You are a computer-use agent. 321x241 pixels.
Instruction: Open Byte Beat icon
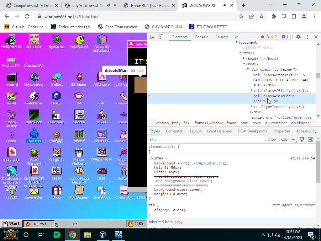(34, 117)
